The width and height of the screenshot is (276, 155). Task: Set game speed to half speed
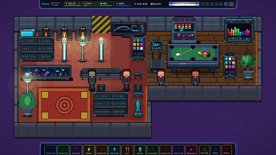(x=202, y=4)
